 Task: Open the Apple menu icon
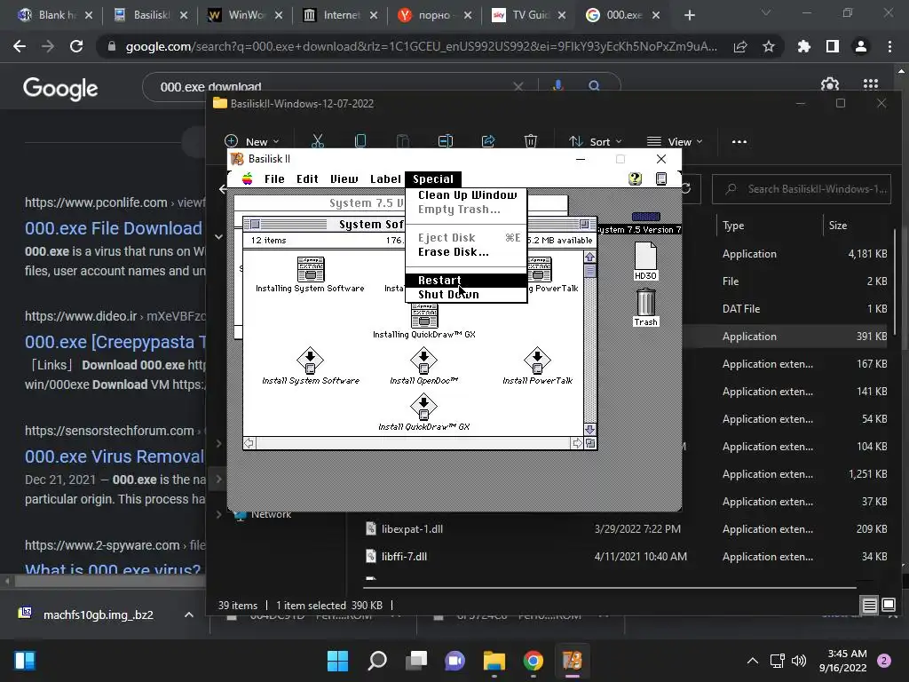tap(248, 178)
